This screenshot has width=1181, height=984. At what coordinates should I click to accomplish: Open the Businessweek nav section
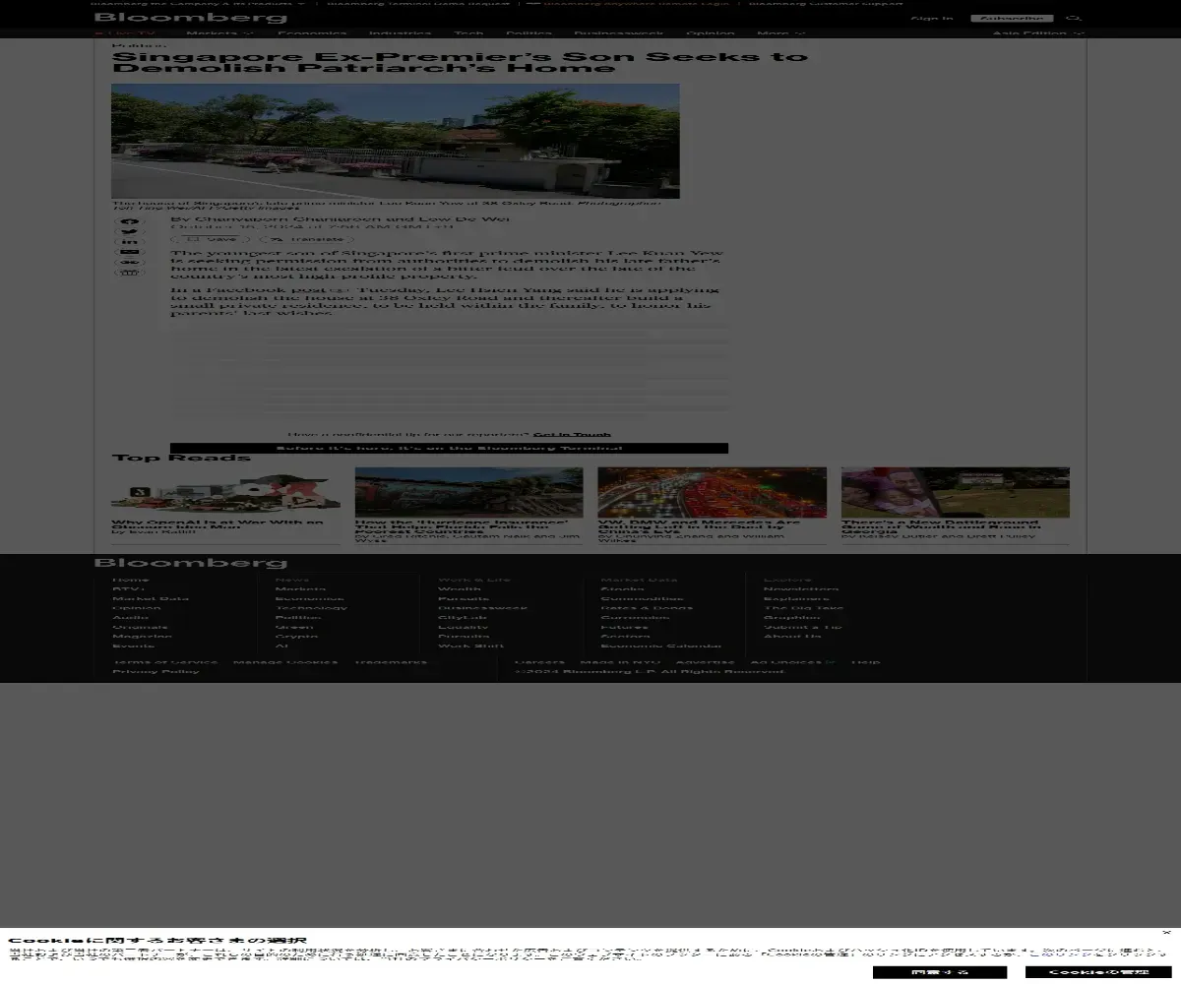[619, 33]
